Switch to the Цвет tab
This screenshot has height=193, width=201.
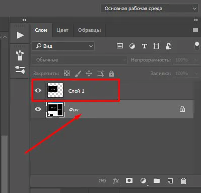62,30
